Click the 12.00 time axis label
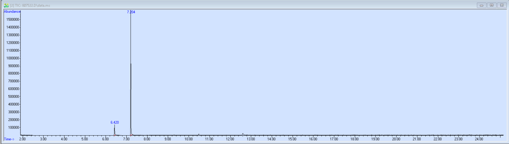 coord(230,139)
